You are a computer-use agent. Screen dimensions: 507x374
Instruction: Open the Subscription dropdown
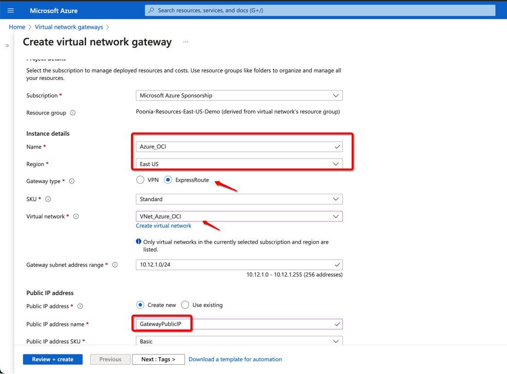pyautogui.click(x=239, y=95)
